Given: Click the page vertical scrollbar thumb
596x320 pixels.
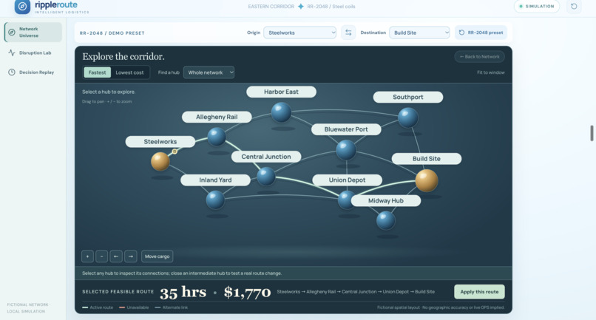Looking at the screenshot, I should coord(592,133).
